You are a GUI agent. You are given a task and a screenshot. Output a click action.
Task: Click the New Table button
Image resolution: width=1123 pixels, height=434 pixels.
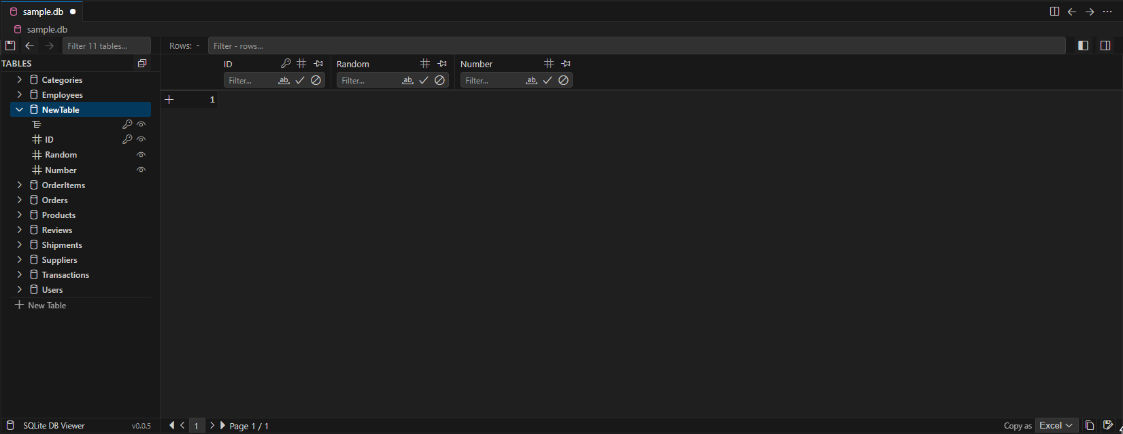[41, 306]
